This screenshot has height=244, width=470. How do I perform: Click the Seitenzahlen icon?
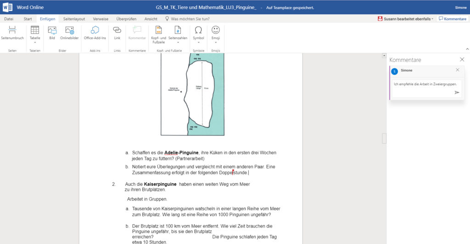pos(178,30)
